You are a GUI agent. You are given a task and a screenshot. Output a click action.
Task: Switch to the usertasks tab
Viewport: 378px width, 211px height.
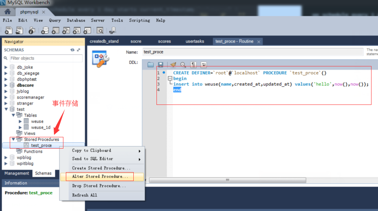[x=195, y=41]
